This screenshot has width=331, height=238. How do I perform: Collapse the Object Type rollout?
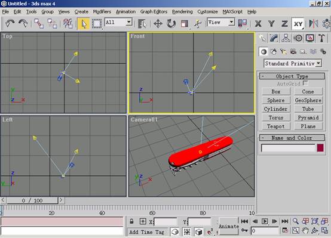292,76
